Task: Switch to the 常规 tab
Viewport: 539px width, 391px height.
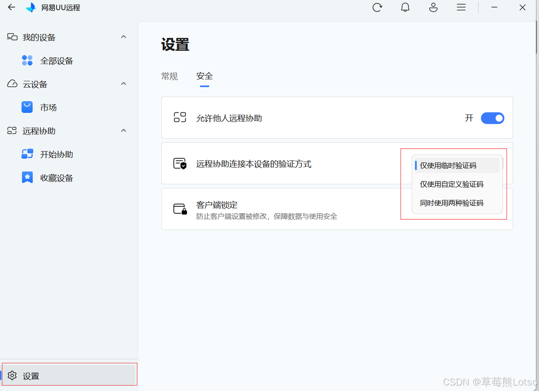Action: [169, 76]
